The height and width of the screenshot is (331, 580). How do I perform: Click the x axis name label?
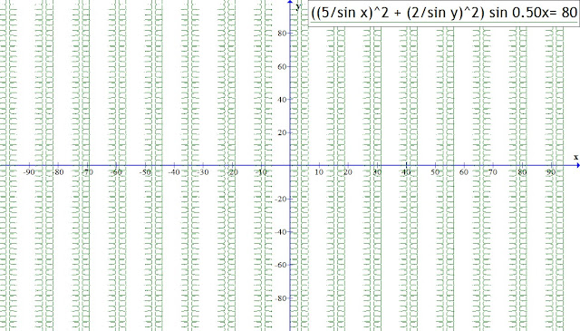point(575,158)
